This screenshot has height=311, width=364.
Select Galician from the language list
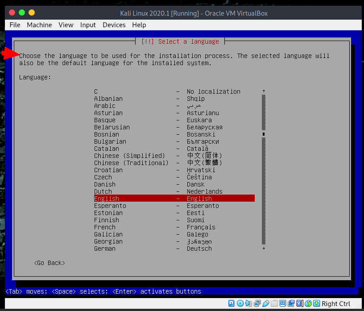[x=174, y=234]
